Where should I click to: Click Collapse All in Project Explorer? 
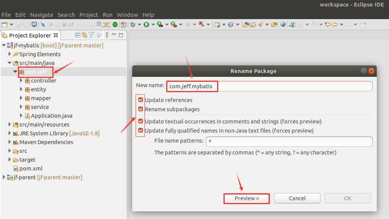coord(78,35)
